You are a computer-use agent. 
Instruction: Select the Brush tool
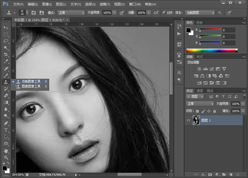pos(6,76)
